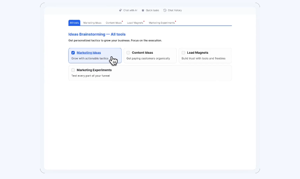Switch to the All tools tab
The image size is (300, 179).
coord(74,22)
